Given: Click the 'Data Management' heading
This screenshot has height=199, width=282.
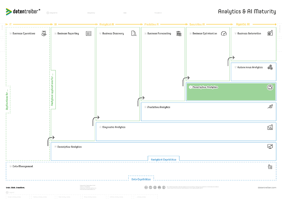Looking at the screenshot, I should (x=23, y=166).
